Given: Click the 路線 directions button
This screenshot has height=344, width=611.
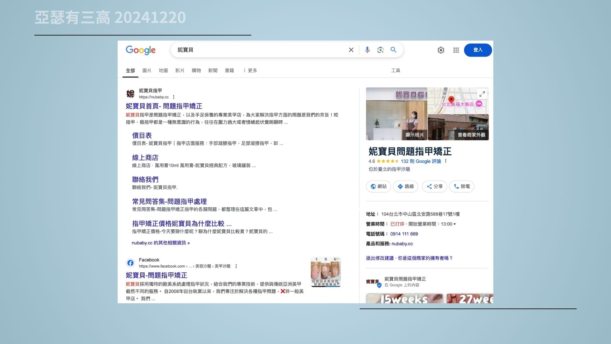Looking at the screenshot, I should [x=405, y=187].
